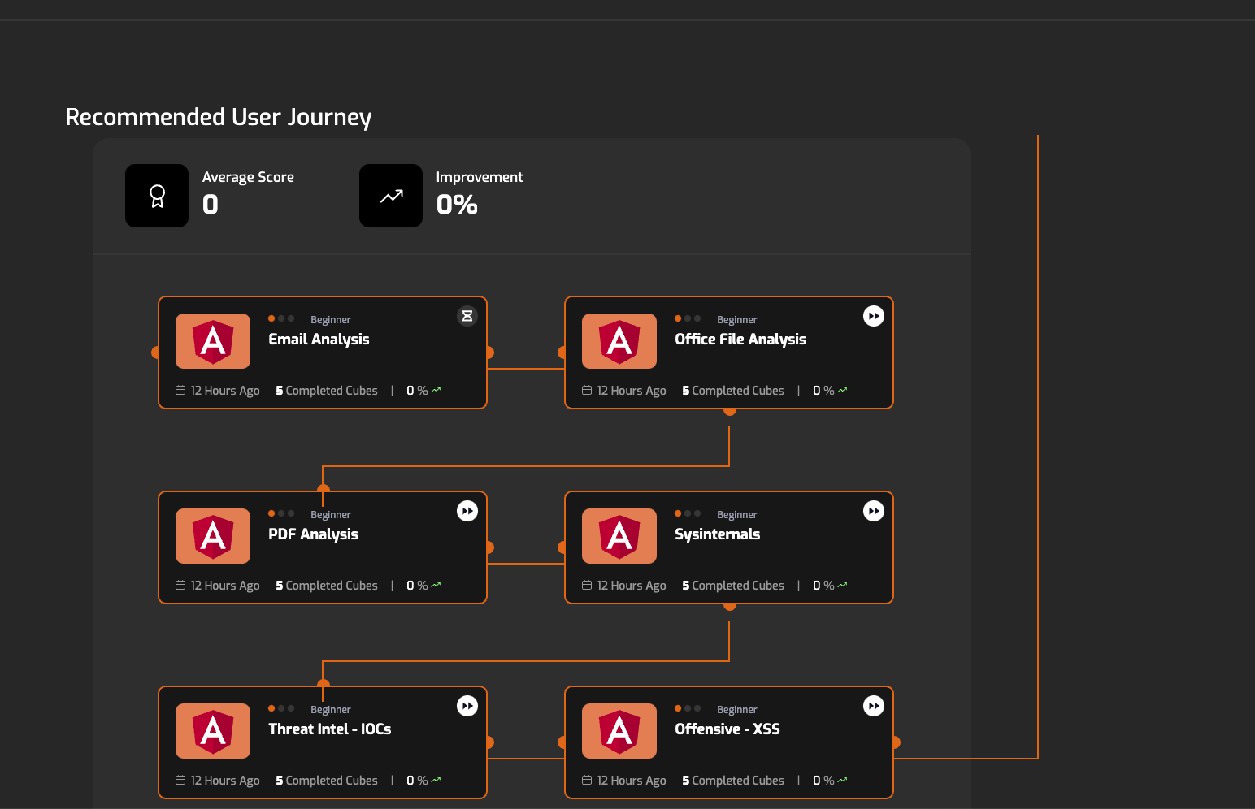Click the fast-forward icon on Offensive - XSS
Viewport: 1255px width, 809px height.
click(873, 706)
